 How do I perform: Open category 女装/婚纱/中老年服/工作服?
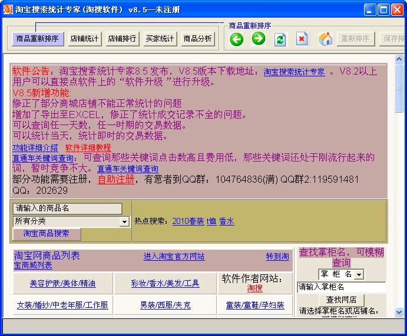click(x=62, y=305)
